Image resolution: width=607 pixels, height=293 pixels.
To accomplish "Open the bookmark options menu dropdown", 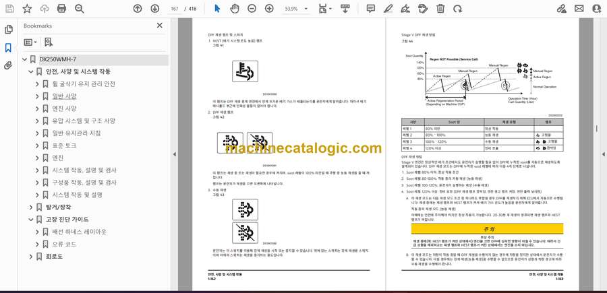I will (x=30, y=42).
